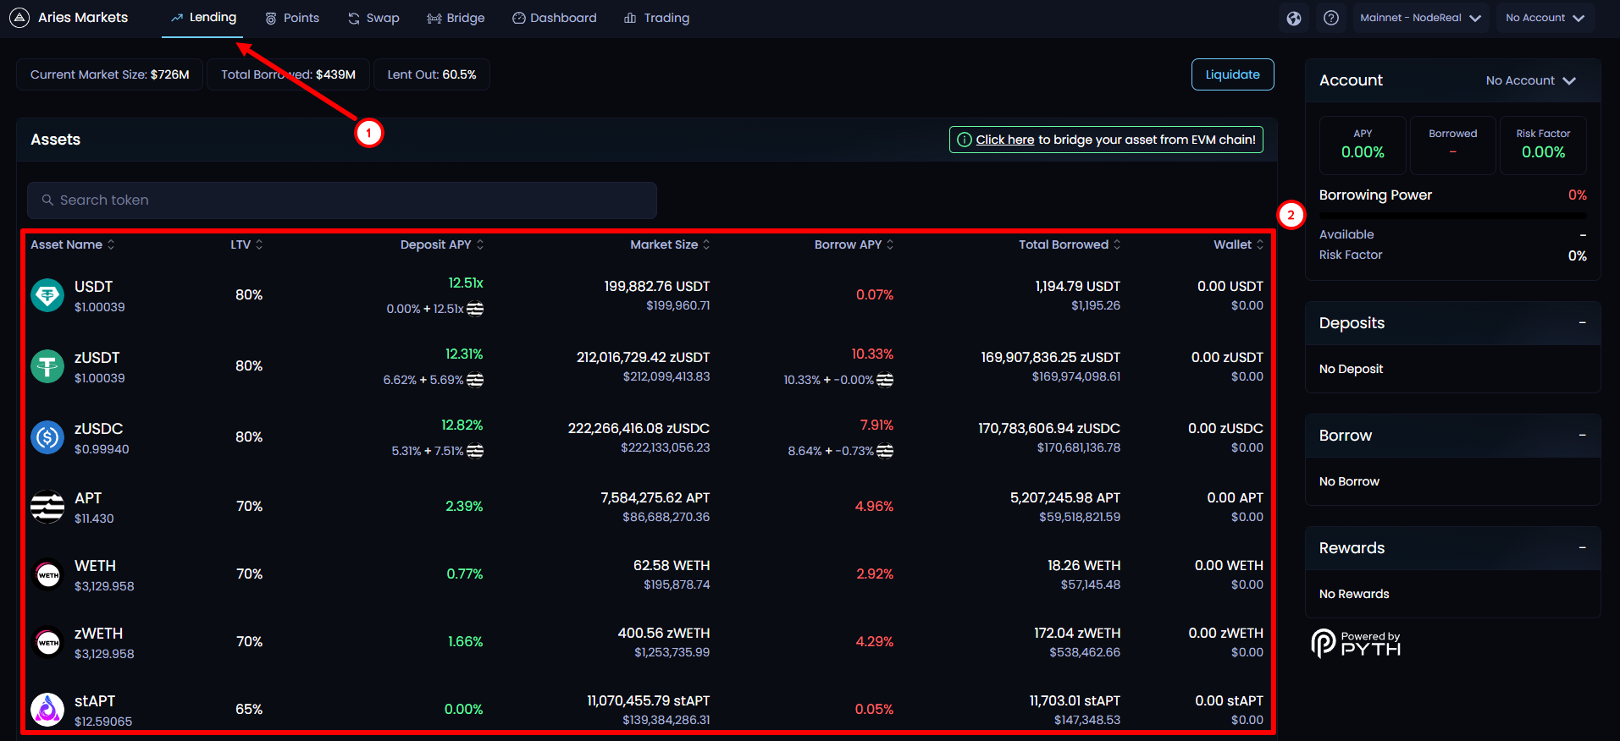Click Aptos reward icon in zUSDC borrow APY

coord(885,451)
